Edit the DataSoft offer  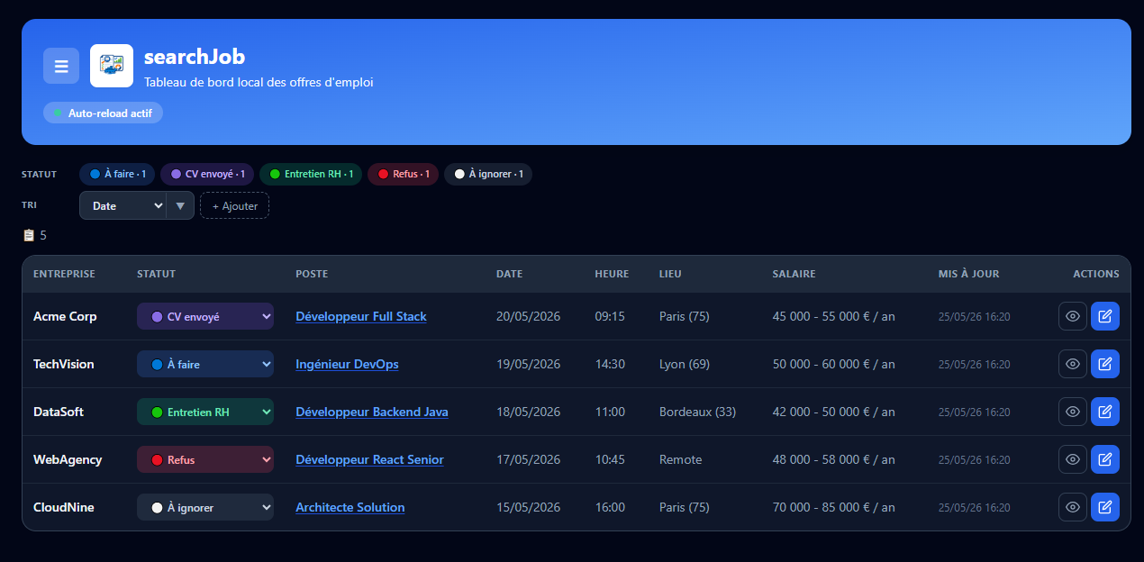(x=1105, y=412)
